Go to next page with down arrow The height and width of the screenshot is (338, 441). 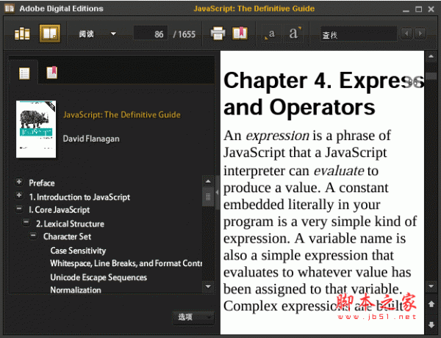click(431, 325)
